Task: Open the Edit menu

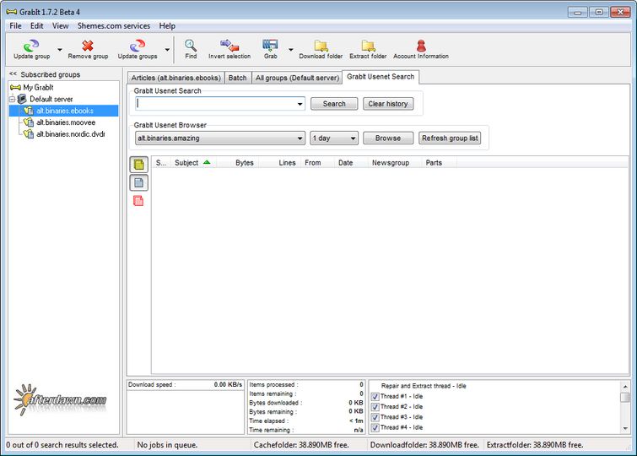Action: [36, 25]
